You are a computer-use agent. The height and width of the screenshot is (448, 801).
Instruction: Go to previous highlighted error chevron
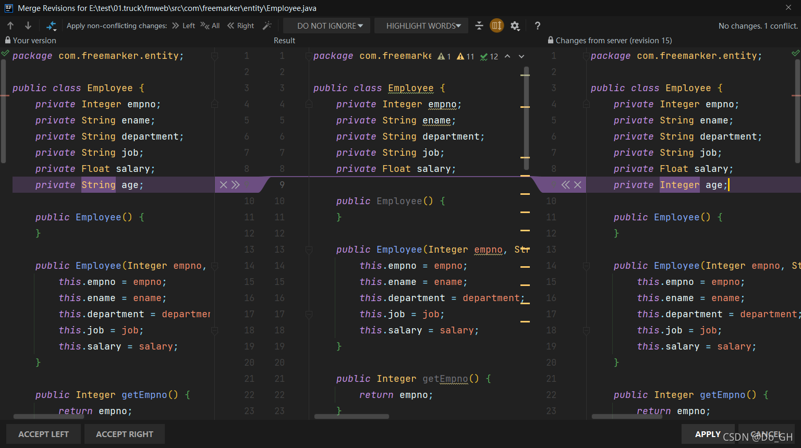pos(507,56)
